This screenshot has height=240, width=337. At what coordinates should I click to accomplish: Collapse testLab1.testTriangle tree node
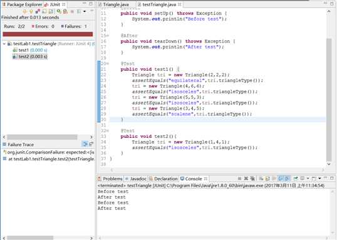click(4, 44)
